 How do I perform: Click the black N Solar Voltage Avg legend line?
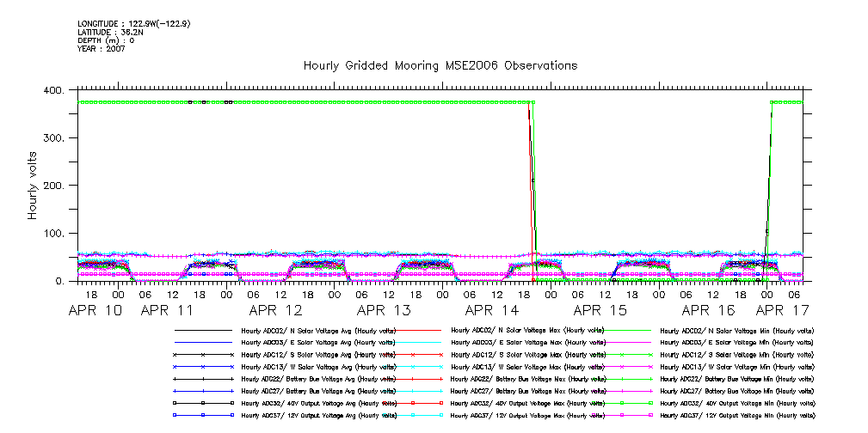(x=203, y=330)
